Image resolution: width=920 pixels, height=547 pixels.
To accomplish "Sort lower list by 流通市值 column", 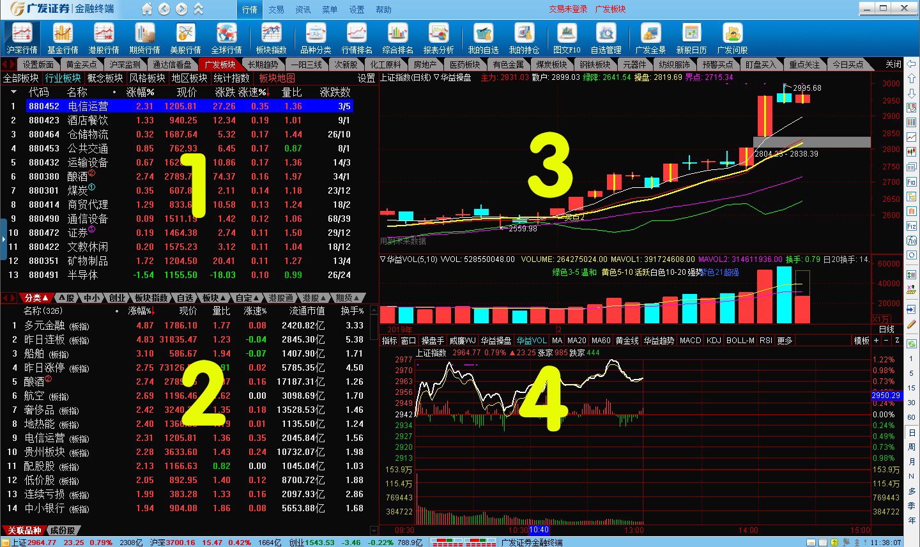I will tap(307, 311).
